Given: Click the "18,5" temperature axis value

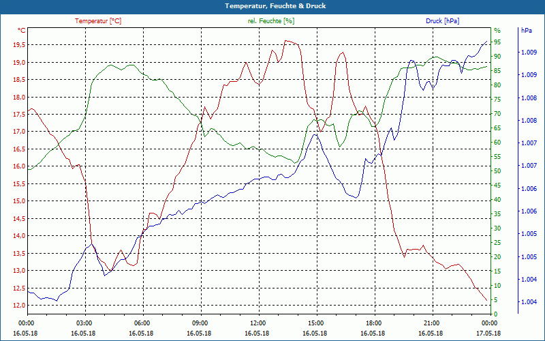Looking at the screenshot, I should (x=19, y=80).
